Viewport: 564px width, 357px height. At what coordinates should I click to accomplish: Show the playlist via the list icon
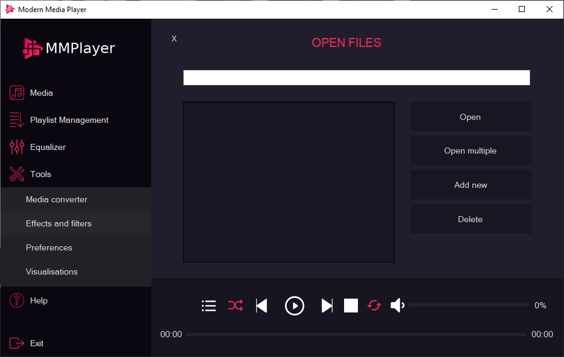[208, 306]
